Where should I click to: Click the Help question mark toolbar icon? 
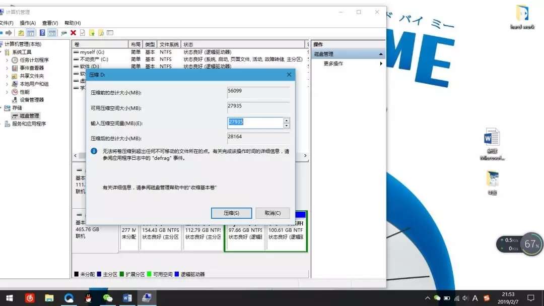point(43,33)
